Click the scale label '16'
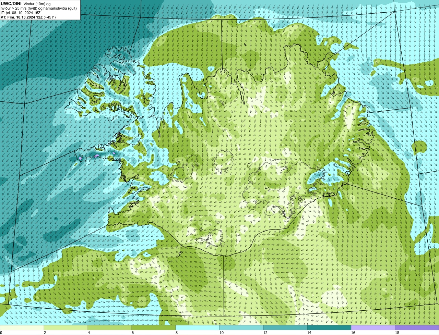Viewport: 439px width, 335px height. click(353, 333)
